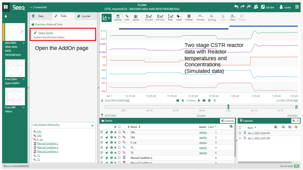
Task: Open the Export dropdown
Action: (233, 18)
